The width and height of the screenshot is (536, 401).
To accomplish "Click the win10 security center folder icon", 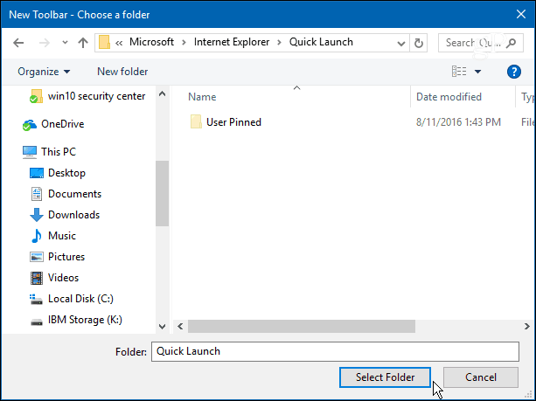I will (x=36, y=96).
